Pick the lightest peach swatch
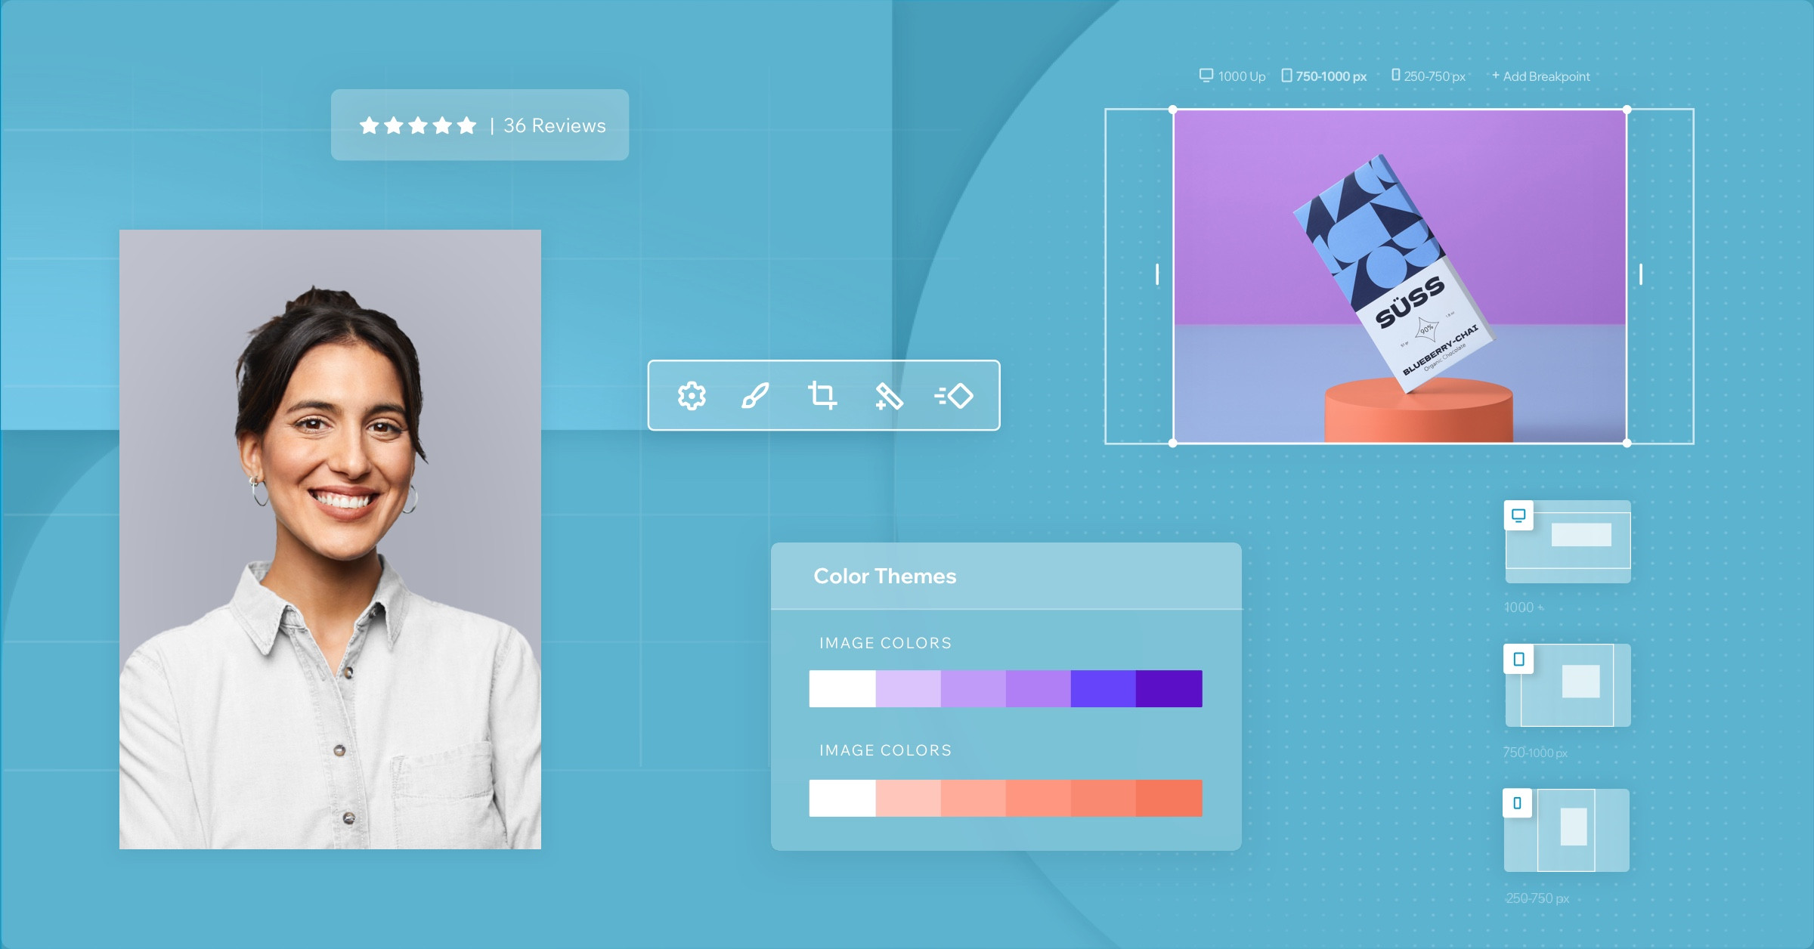1814x949 pixels. click(x=908, y=798)
